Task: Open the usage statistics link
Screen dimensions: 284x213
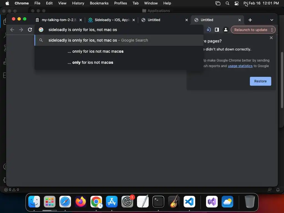Action: pyautogui.click(x=240, y=66)
